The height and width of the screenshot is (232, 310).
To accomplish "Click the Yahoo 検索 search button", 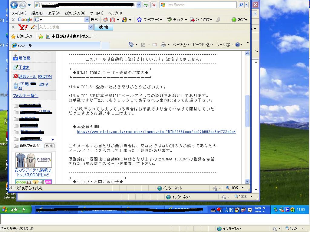I will click(x=104, y=27).
